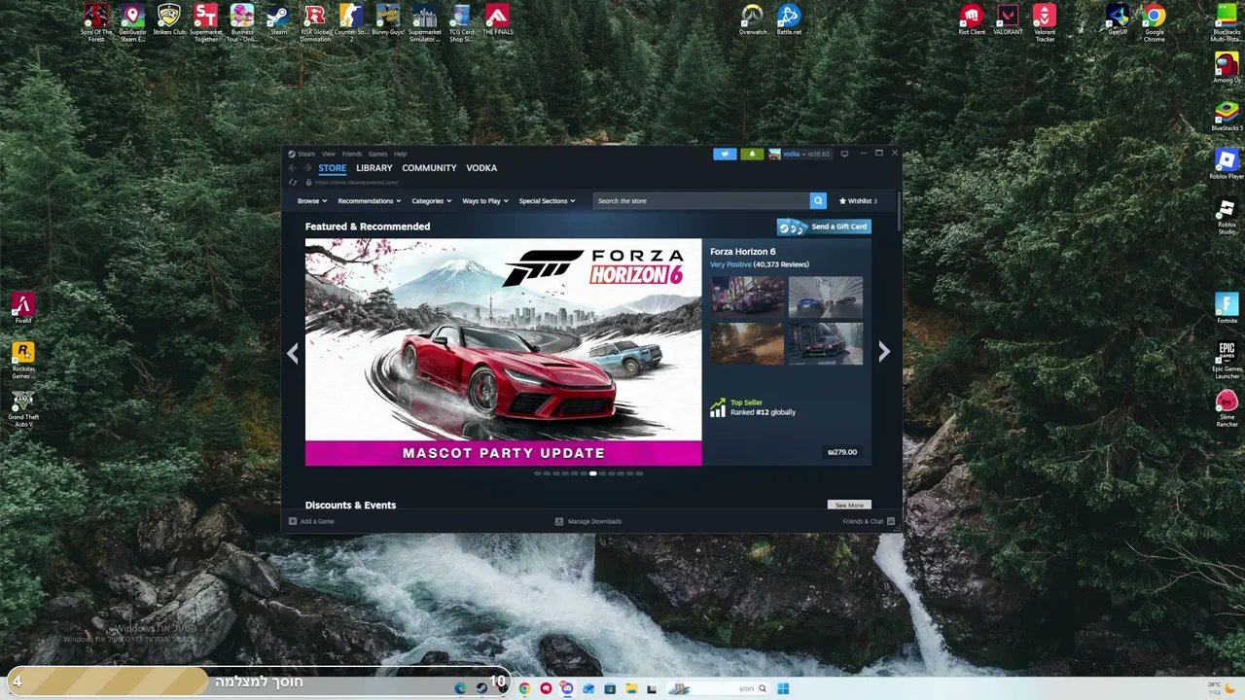
Task: Launch GeoGuessr Steam Edition desktop icon
Action: pyautogui.click(x=132, y=23)
